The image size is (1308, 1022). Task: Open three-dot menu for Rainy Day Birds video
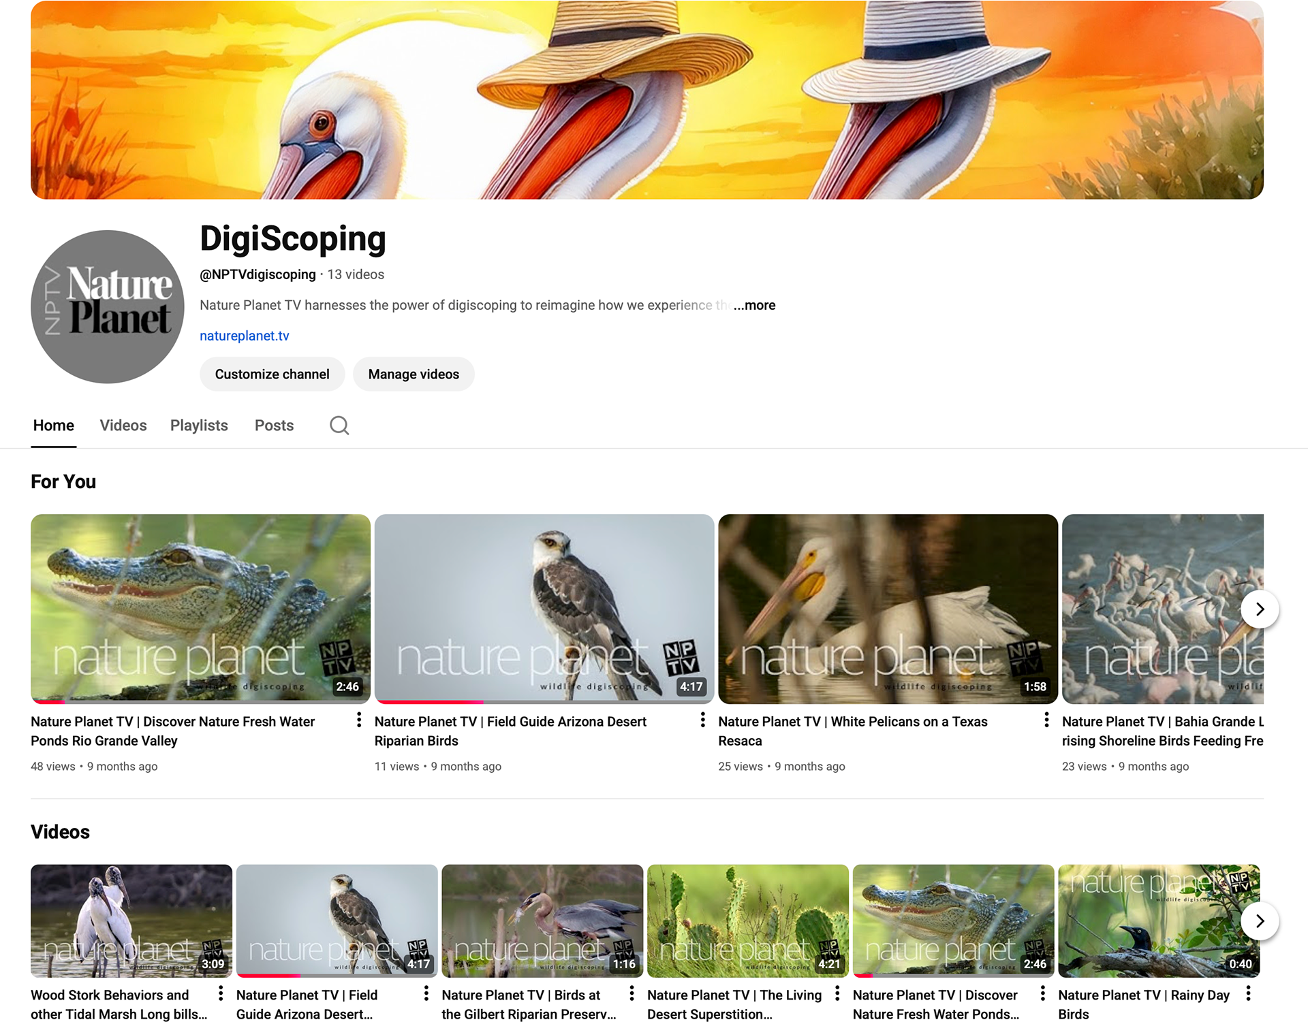click(x=1248, y=993)
